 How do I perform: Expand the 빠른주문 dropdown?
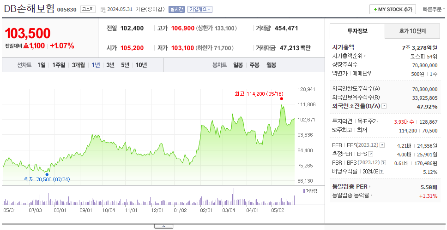(434, 9)
